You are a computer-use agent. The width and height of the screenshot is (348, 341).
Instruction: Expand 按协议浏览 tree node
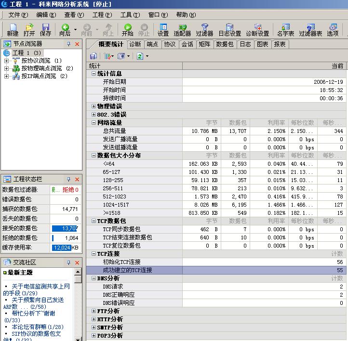pos(6,61)
